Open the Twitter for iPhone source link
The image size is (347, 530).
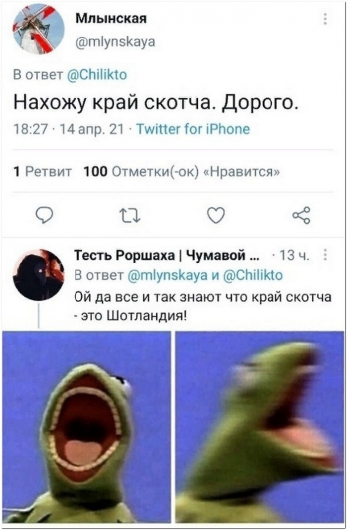193,129
